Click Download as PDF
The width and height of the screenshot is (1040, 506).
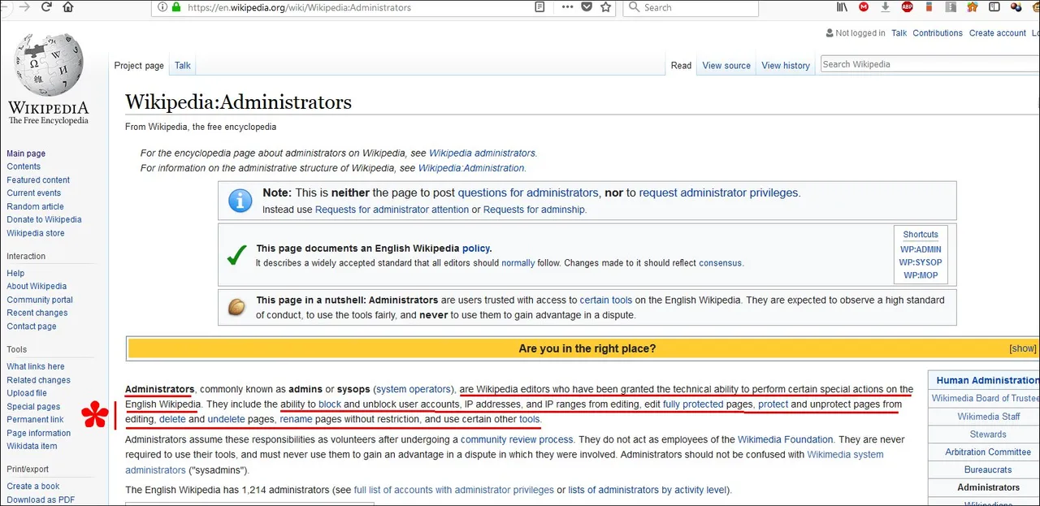pyautogui.click(x=41, y=500)
